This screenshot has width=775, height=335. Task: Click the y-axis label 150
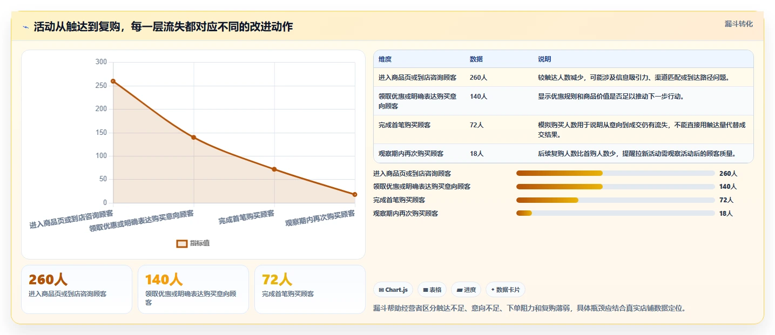pos(101,133)
